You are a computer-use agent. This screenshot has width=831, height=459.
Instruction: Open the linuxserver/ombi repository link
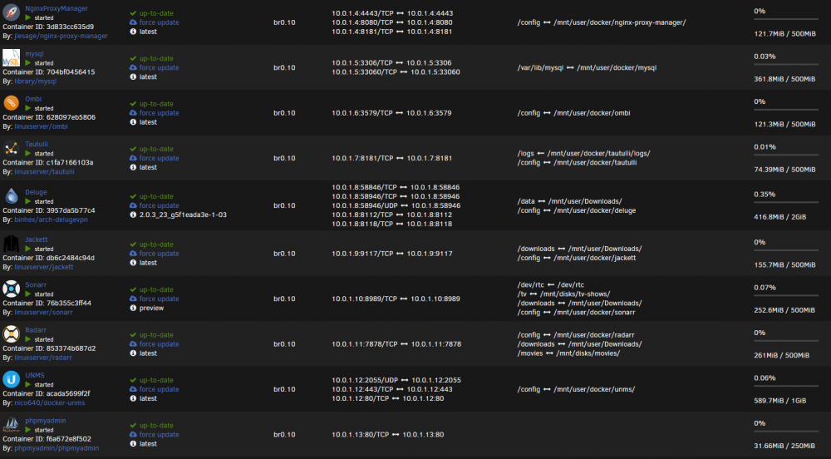[42, 126]
